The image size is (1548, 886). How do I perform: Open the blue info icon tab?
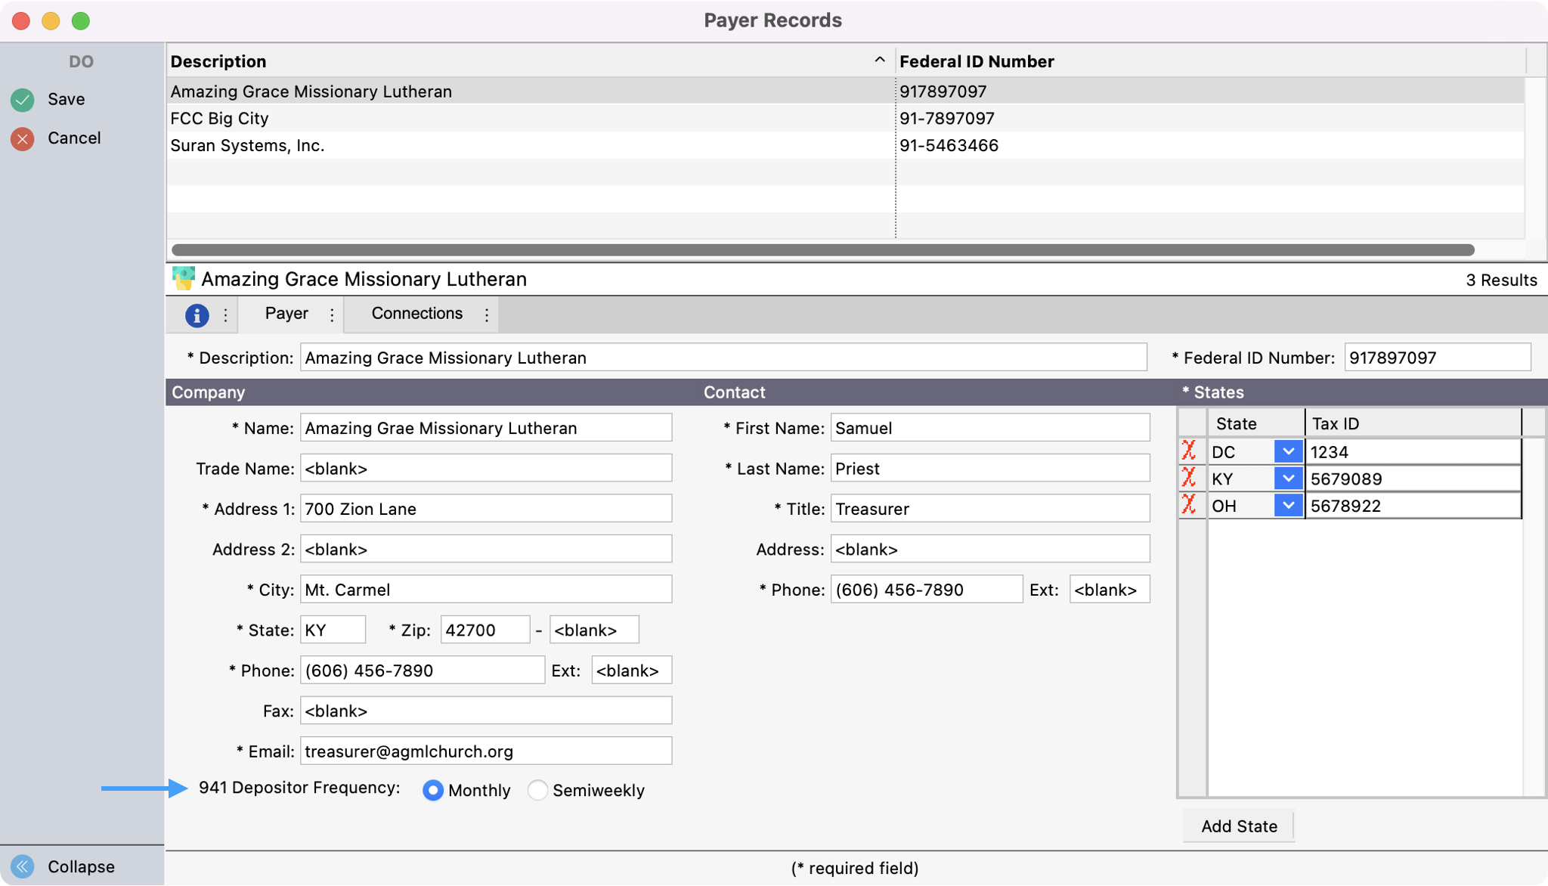pos(197,314)
